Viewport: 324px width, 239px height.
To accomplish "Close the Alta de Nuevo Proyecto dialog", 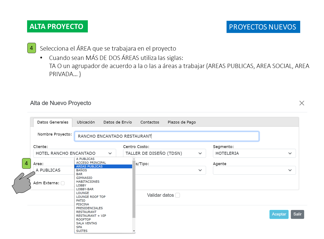I will (x=301, y=103).
